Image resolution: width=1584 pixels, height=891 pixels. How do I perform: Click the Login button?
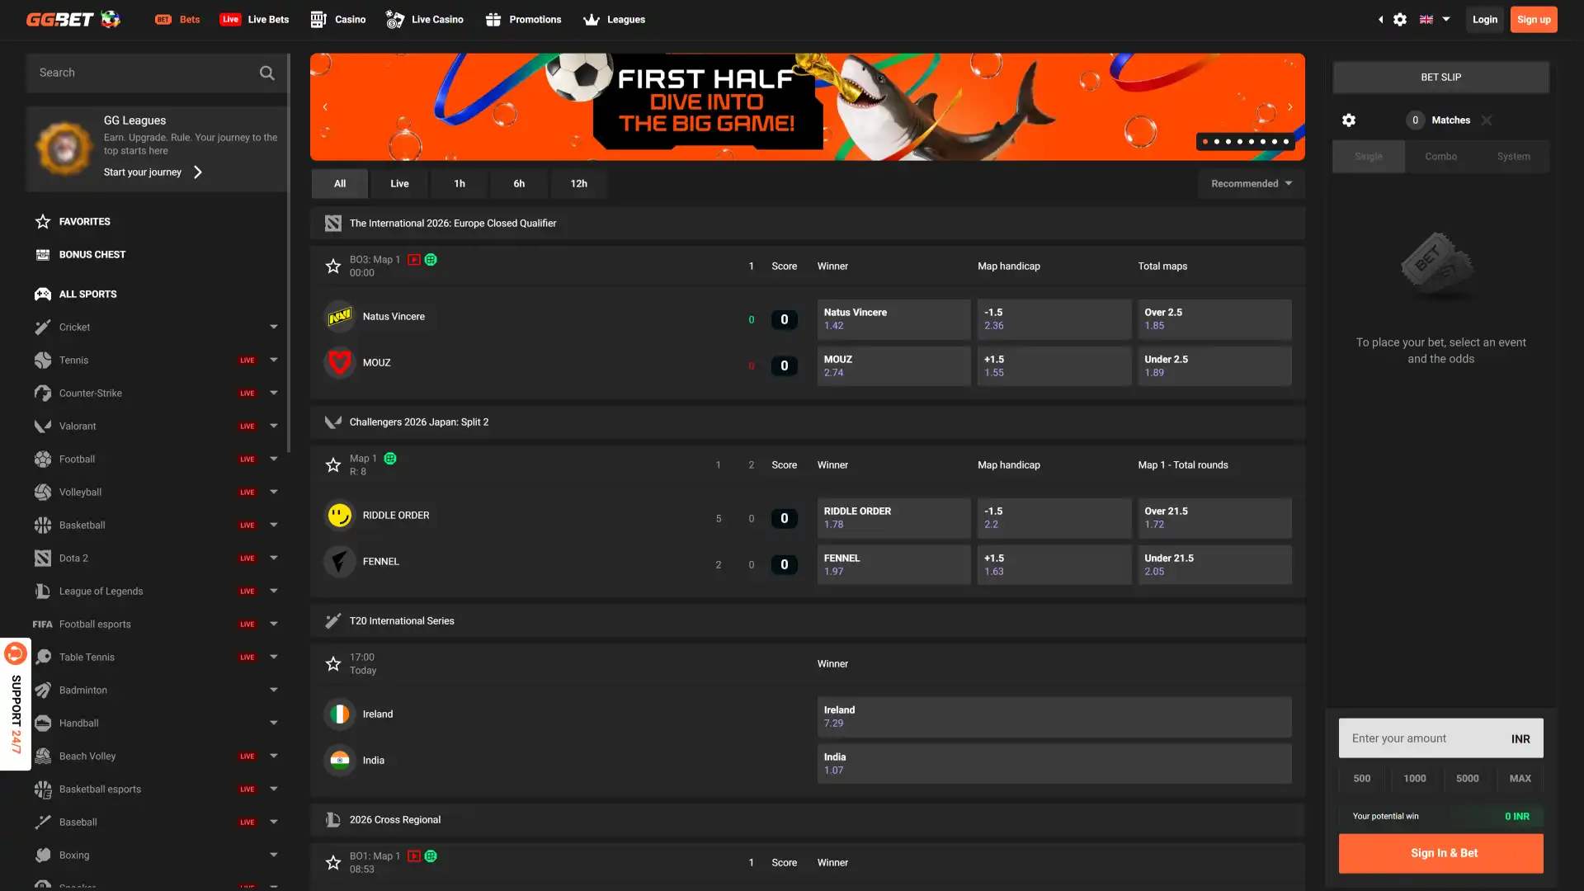coord(1485,19)
